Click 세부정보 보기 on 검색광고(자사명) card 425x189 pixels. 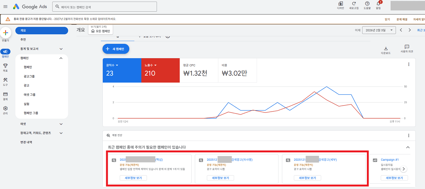coord(220,178)
